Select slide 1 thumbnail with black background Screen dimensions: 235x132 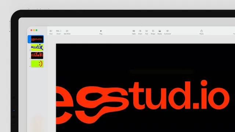37,39
